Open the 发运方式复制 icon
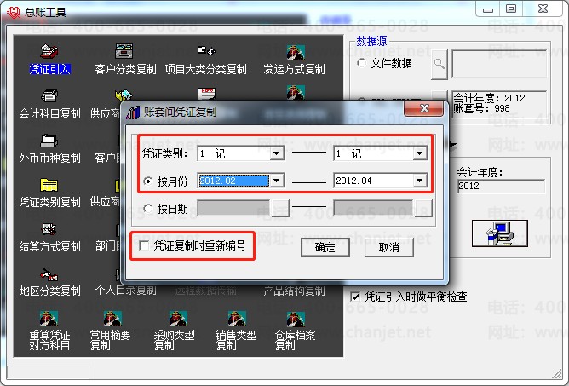Viewport: 569px width, 386px height. click(295, 52)
